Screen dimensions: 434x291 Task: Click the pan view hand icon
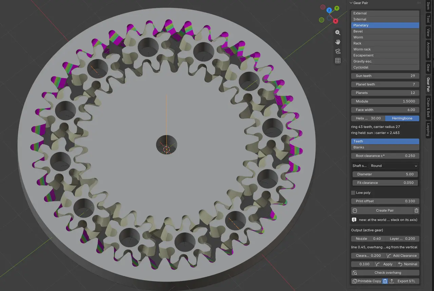pyautogui.click(x=338, y=42)
